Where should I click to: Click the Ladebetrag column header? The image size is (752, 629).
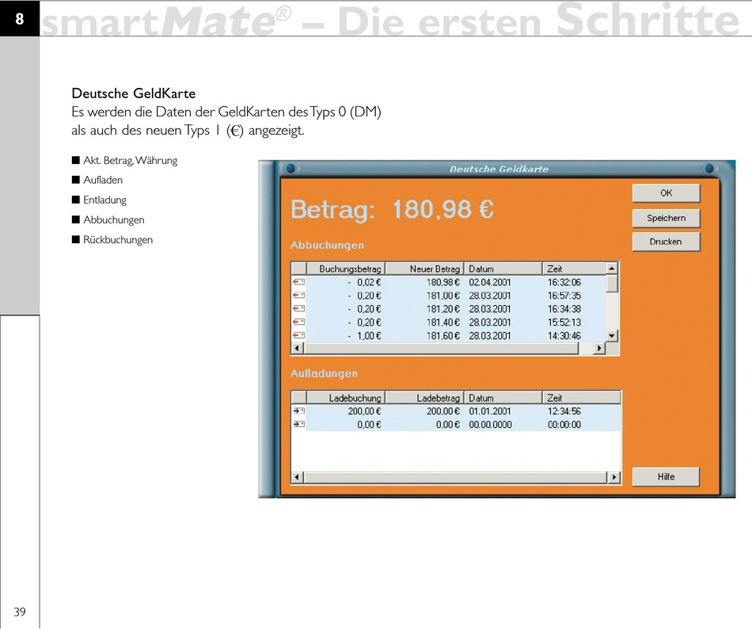[x=424, y=398]
